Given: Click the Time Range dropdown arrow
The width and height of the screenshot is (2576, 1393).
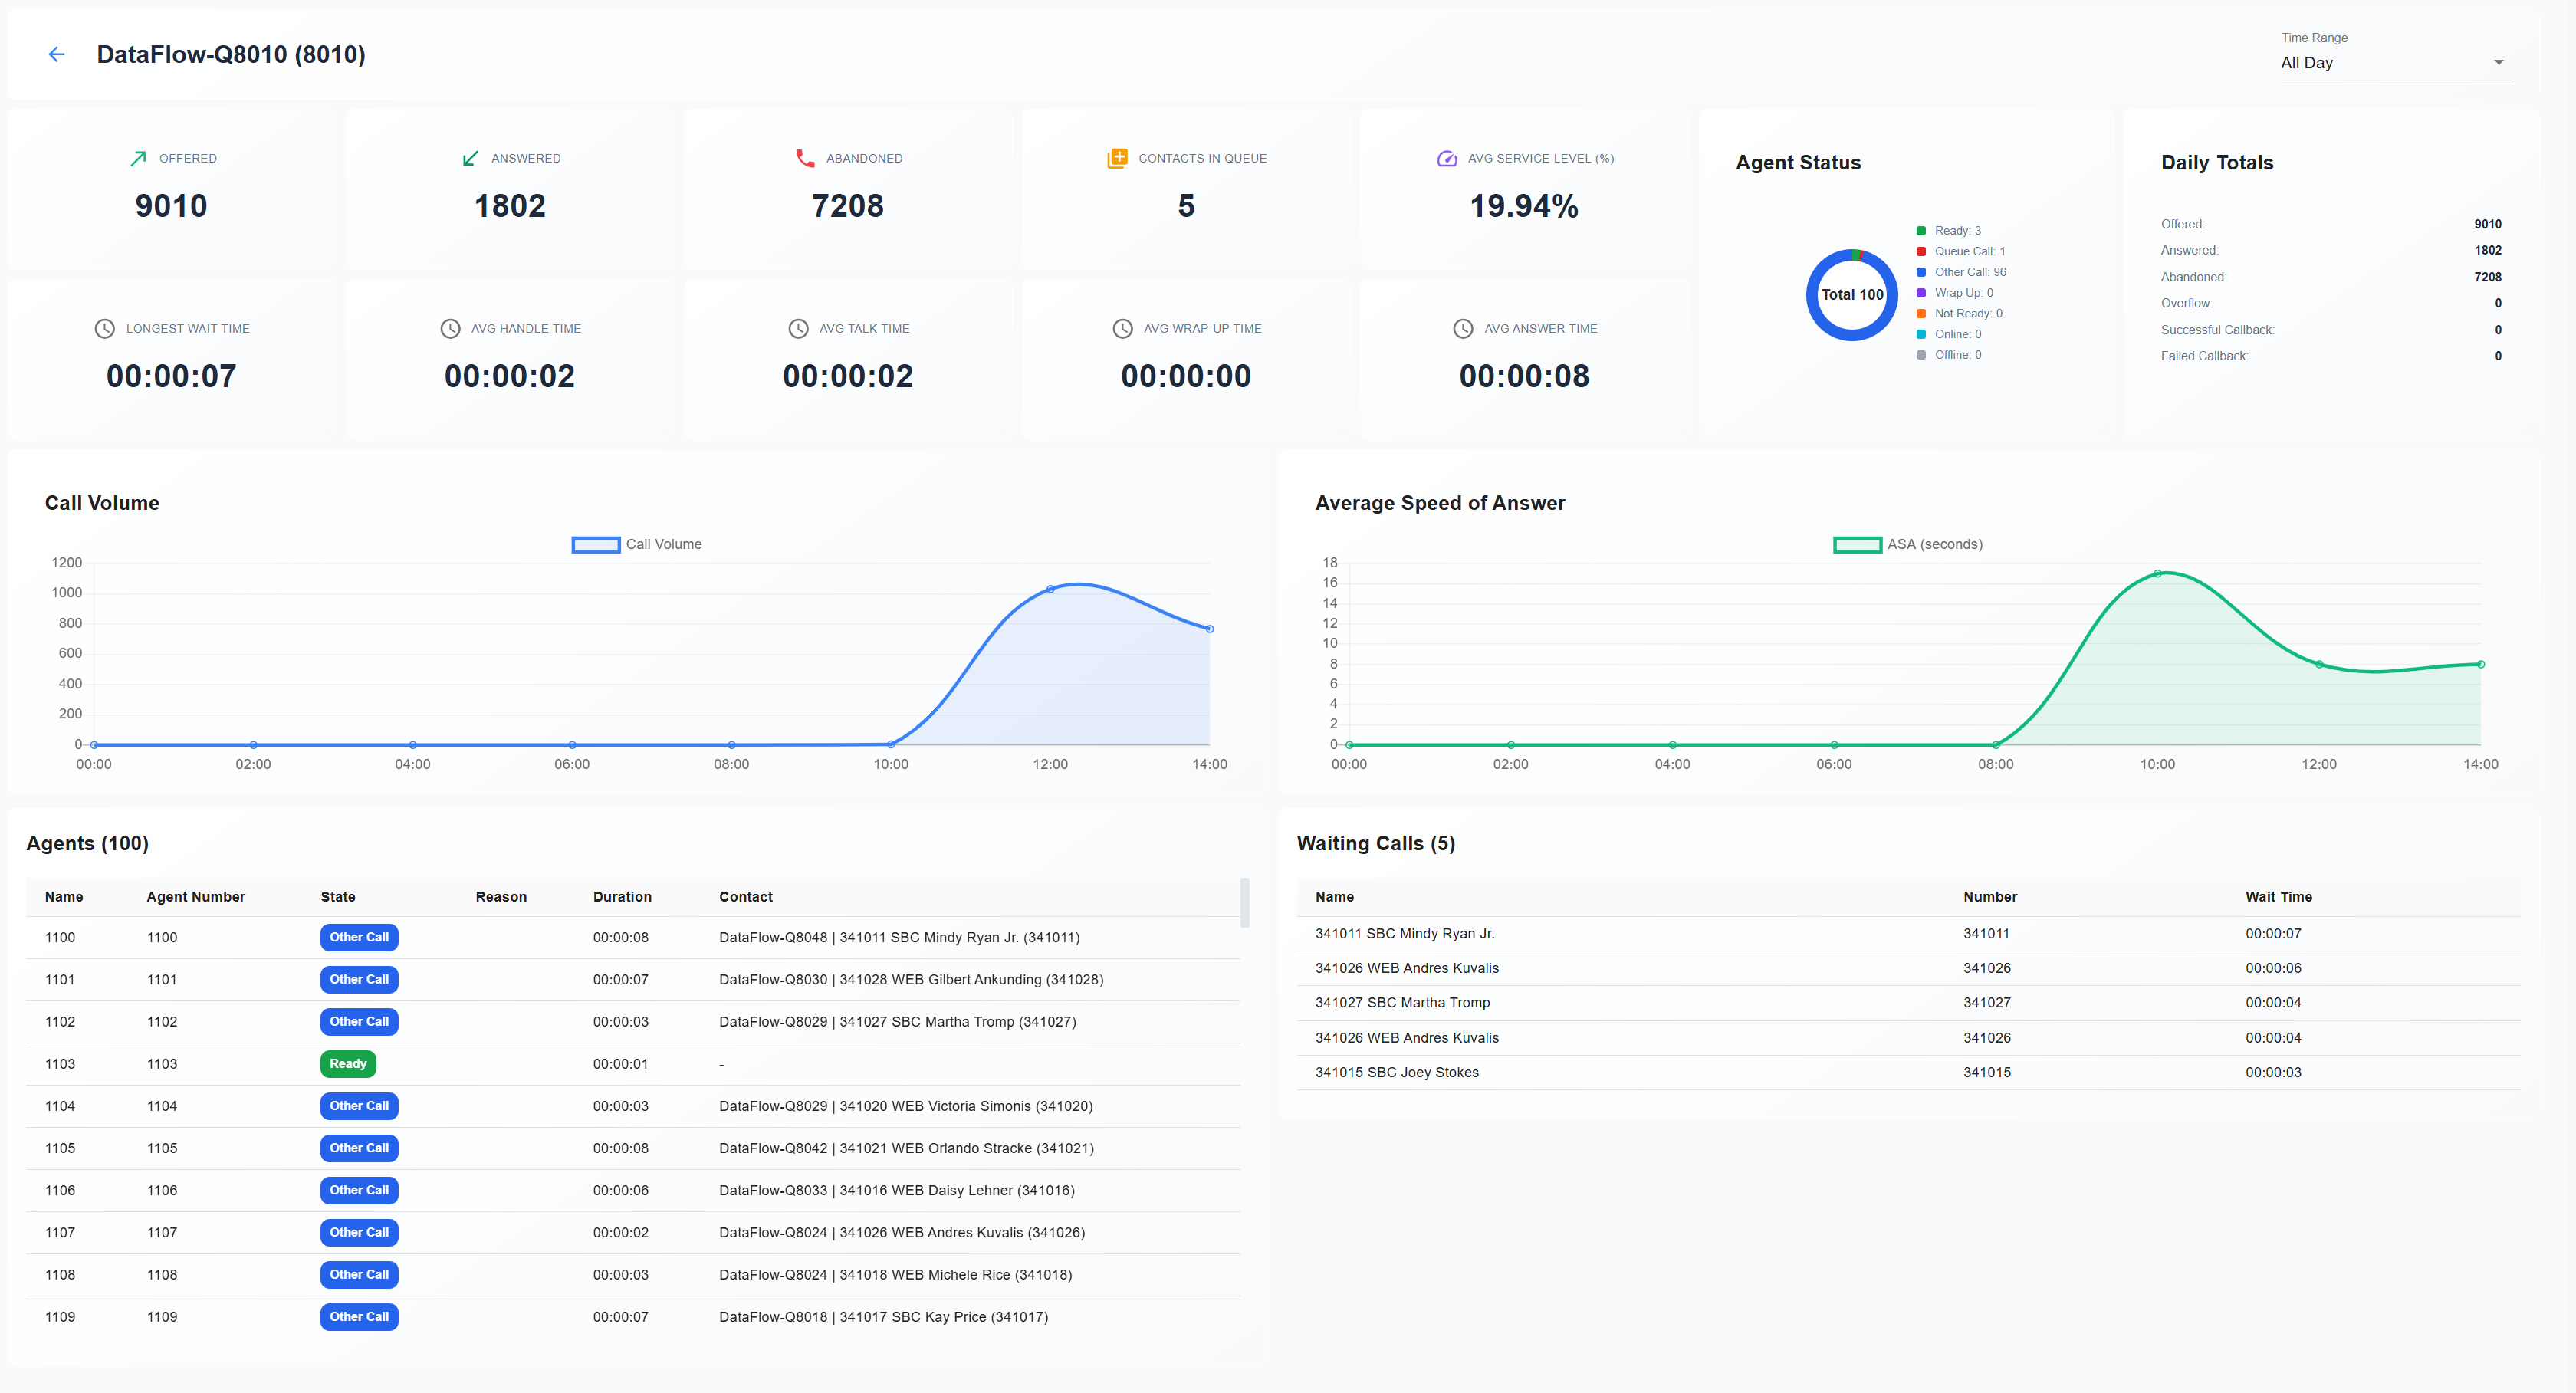Looking at the screenshot, I should pos(2498,62).
